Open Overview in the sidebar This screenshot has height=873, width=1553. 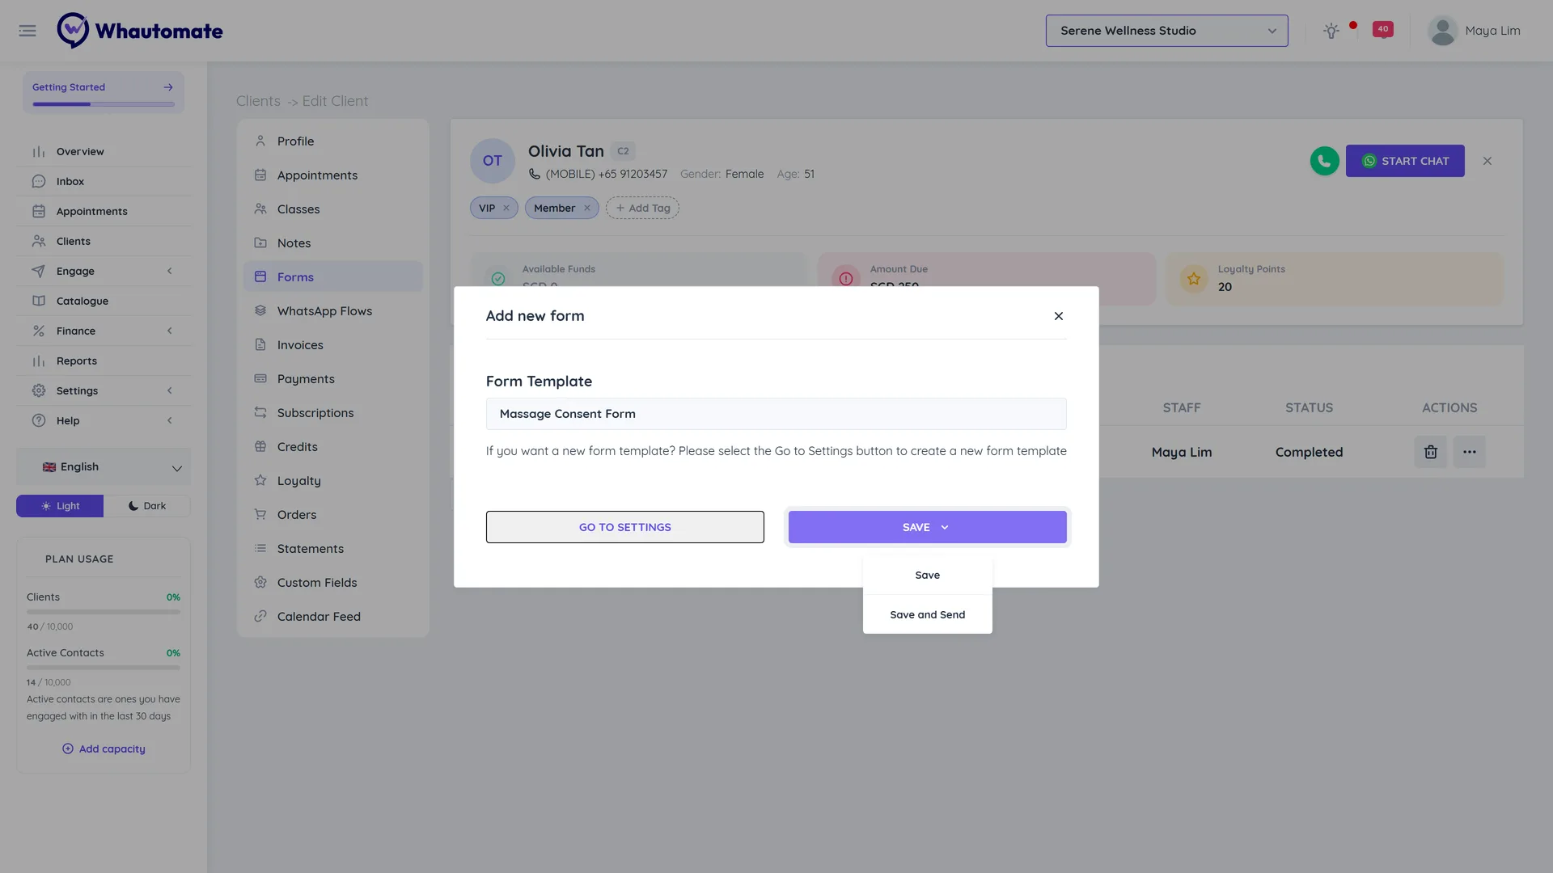click(x=104, y=152)
